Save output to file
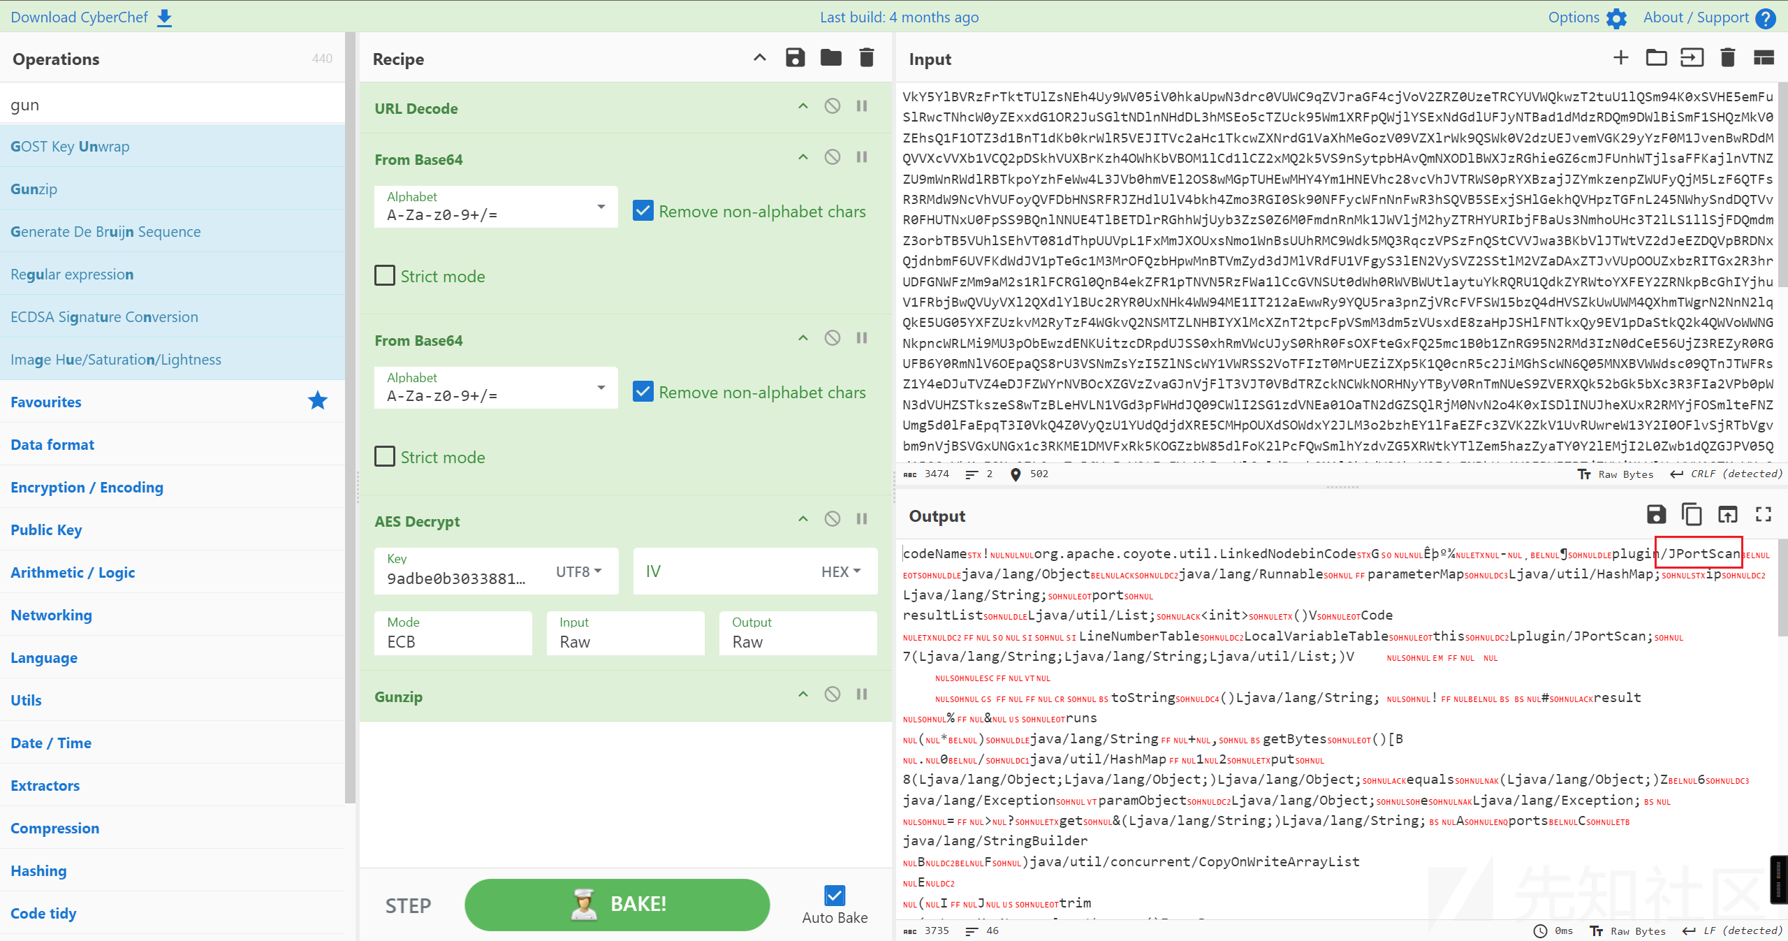The image size is (1788, 941). [1656, 515]
